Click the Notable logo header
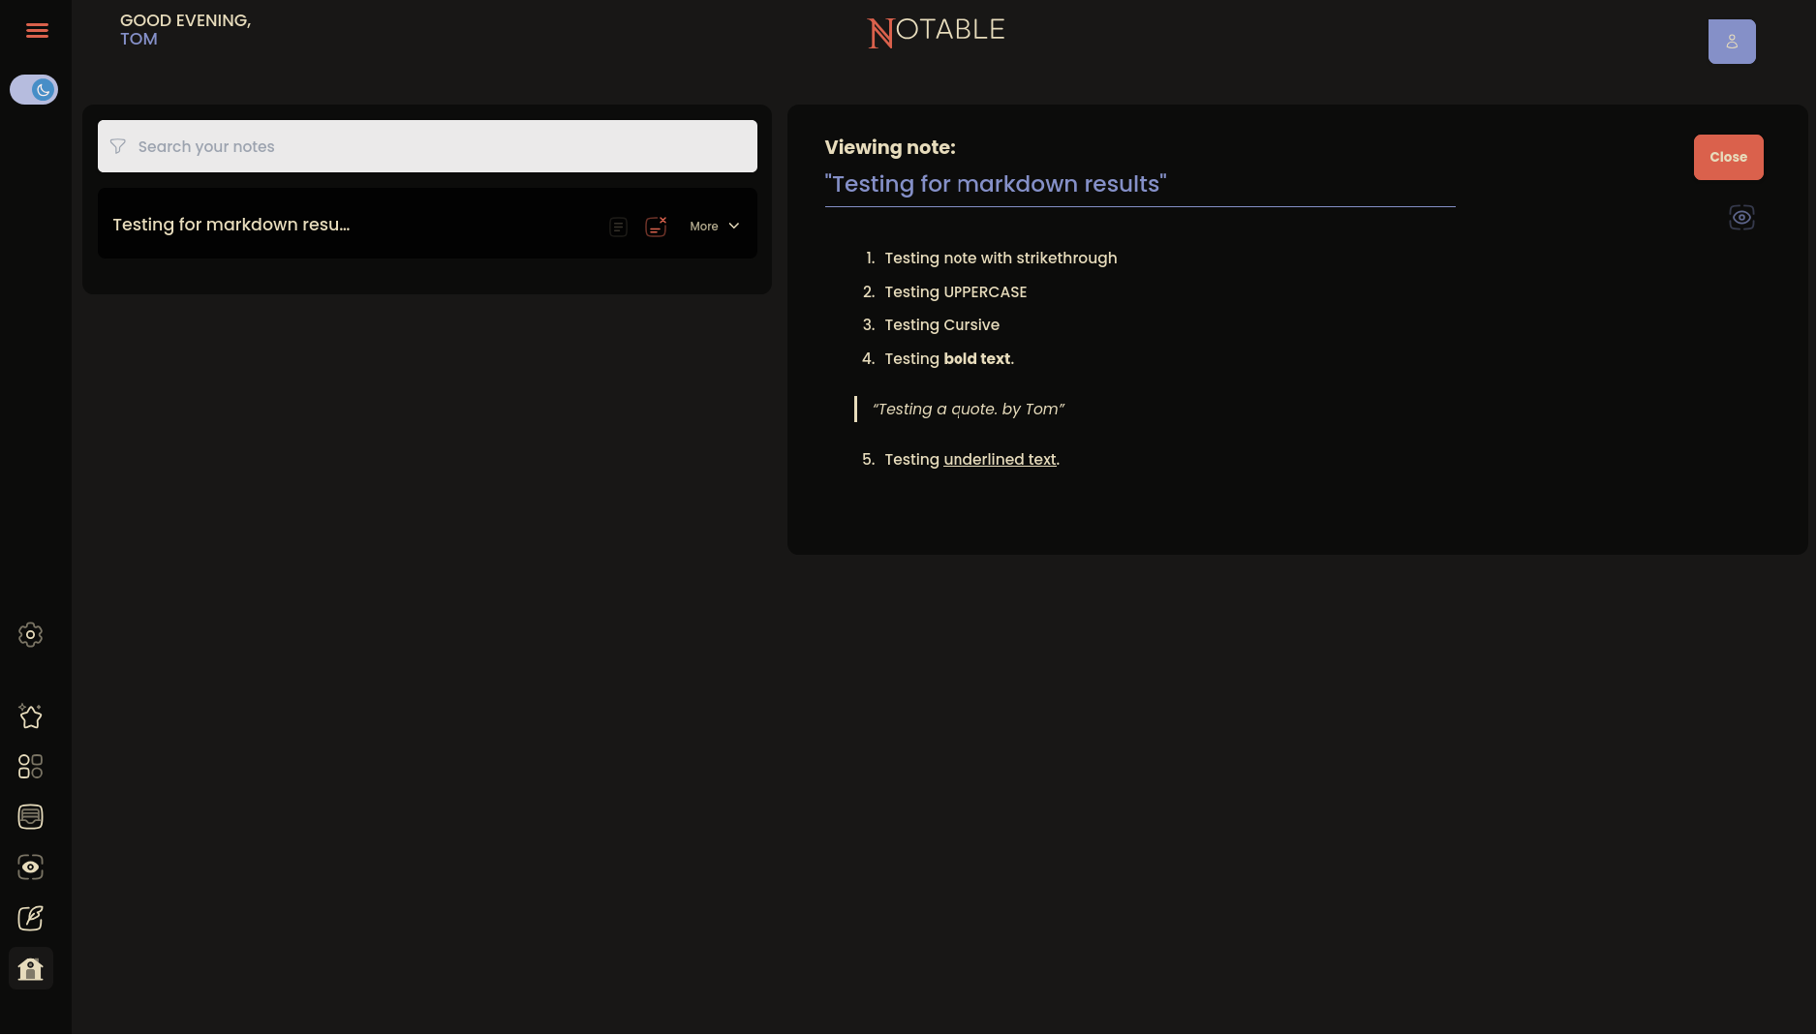 tap(935, 31)
